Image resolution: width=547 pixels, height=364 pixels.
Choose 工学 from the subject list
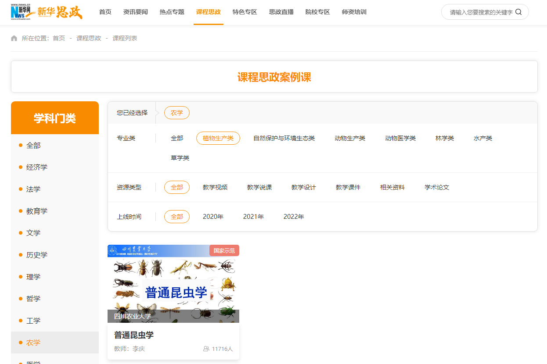tap(33, 321)
